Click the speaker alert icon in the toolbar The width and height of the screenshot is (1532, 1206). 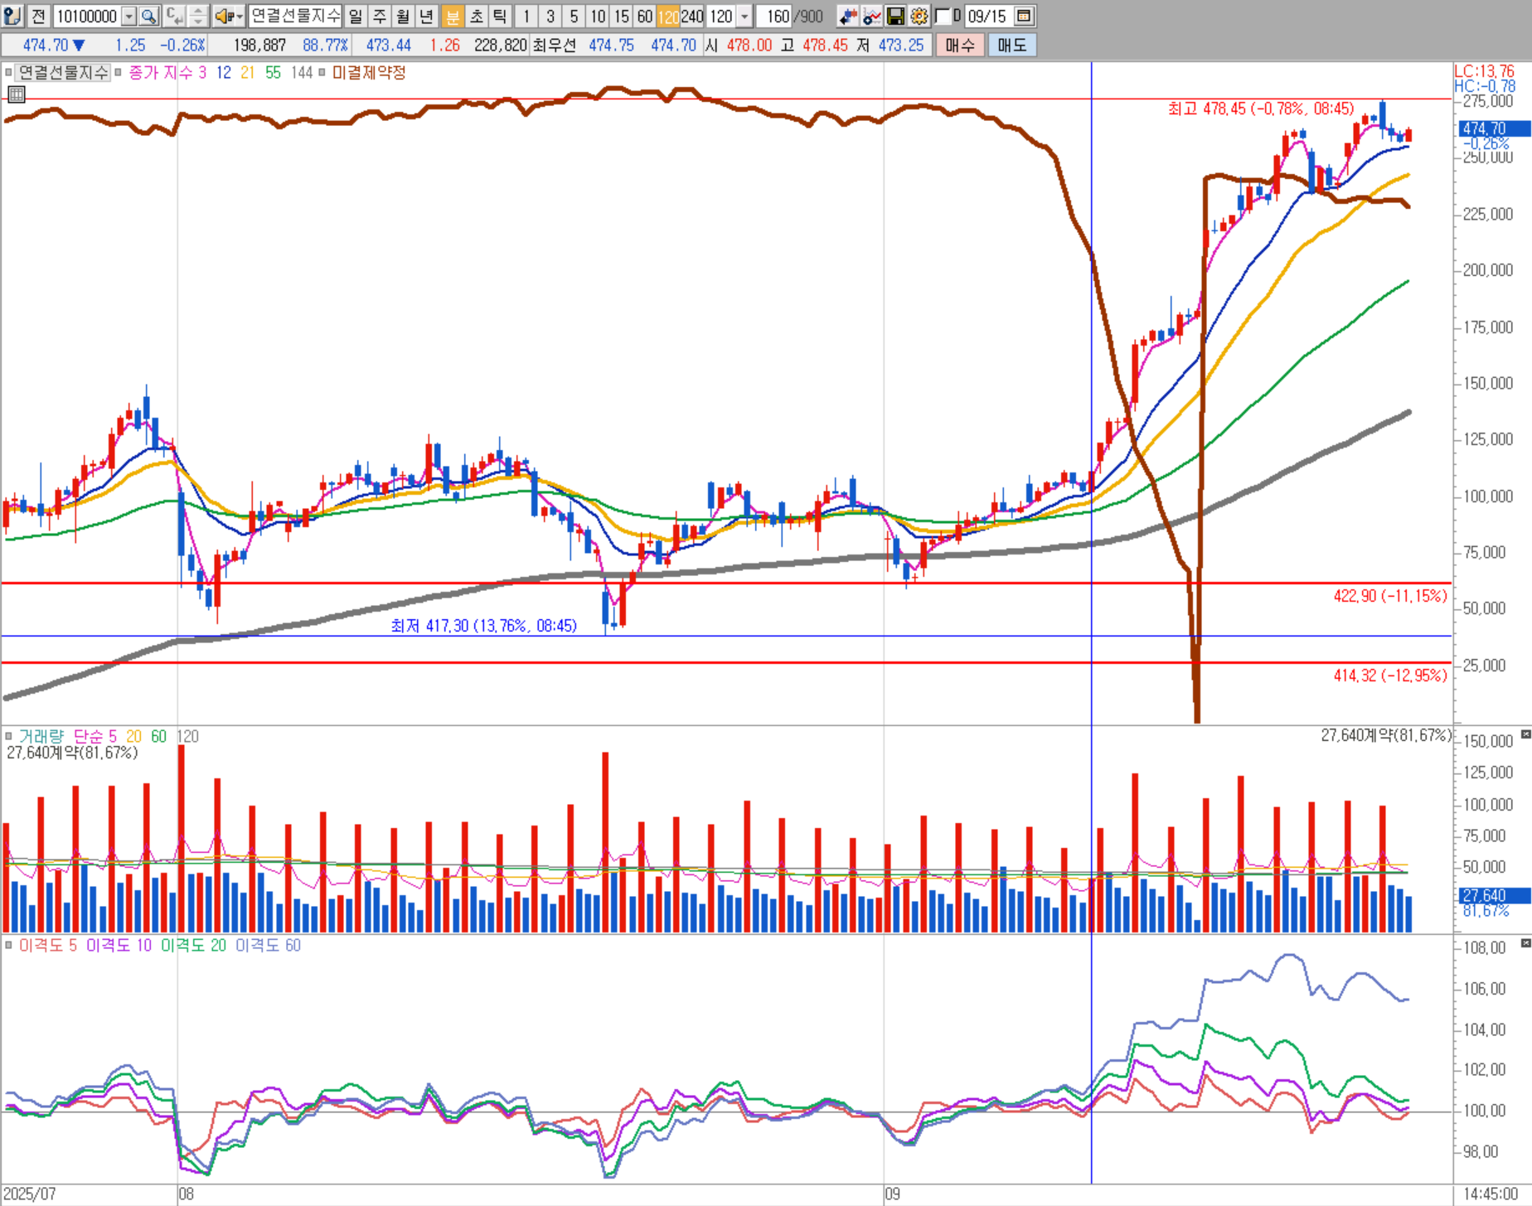click(224, 16)
